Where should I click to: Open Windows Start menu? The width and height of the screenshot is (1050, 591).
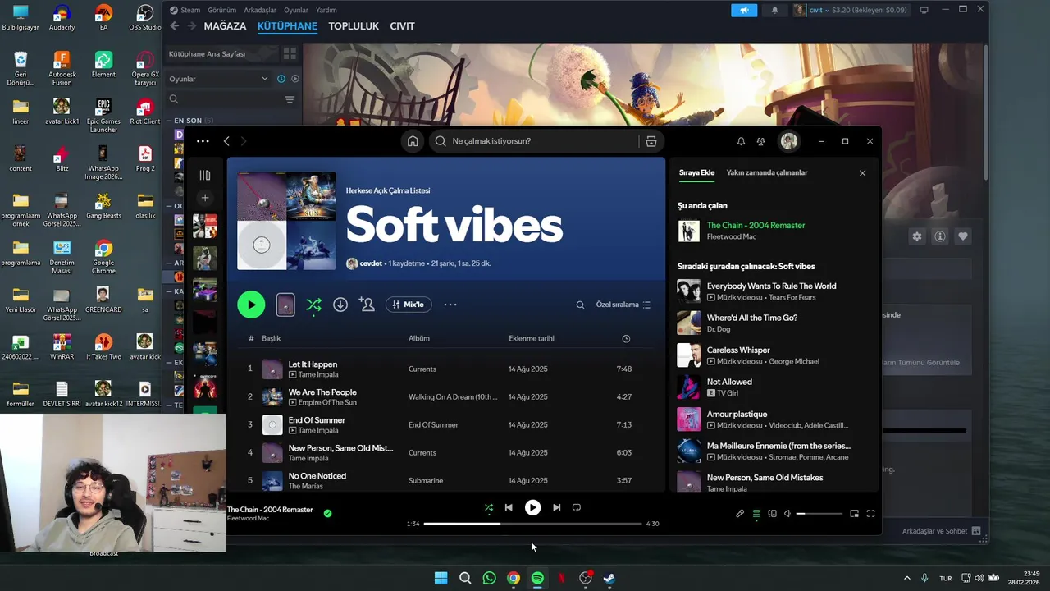click(441, 578)
